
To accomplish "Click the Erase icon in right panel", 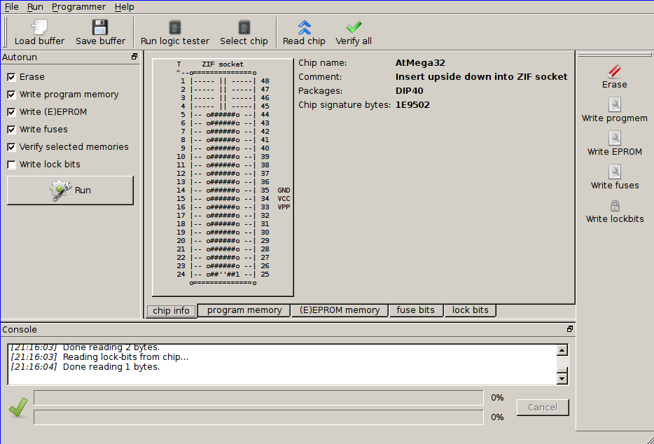I will click(x=614, y=71).
